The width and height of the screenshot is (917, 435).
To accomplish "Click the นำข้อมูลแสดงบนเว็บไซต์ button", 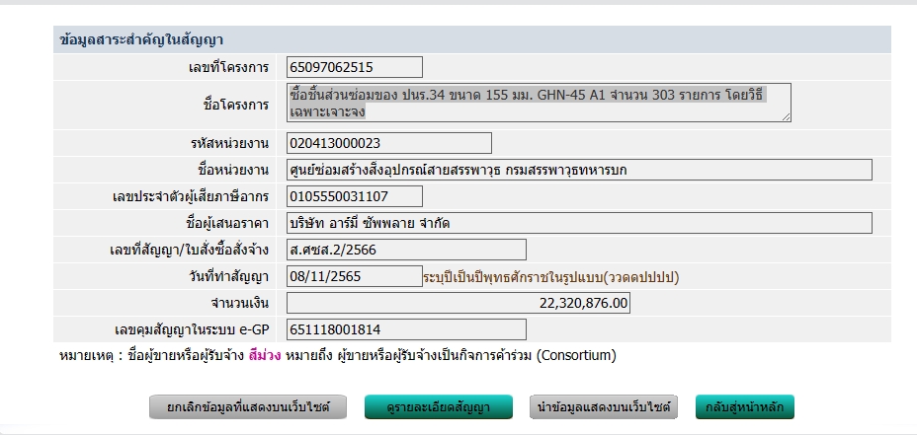I will tap(604, 407).
